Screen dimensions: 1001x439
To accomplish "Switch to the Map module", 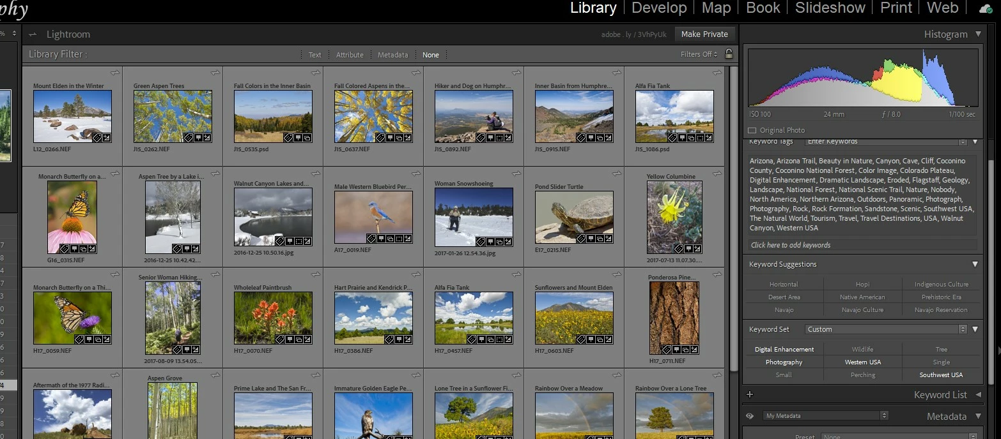I will coord(716,8).
